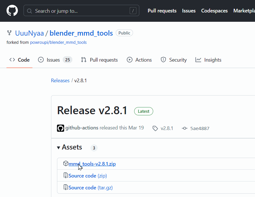Click the GitHub Octocat logo

coord(12,10)
